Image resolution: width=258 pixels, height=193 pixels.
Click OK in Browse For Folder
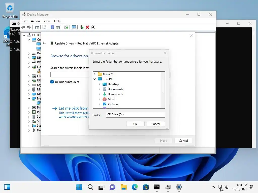pyautogui.click(x=135, y=124)
